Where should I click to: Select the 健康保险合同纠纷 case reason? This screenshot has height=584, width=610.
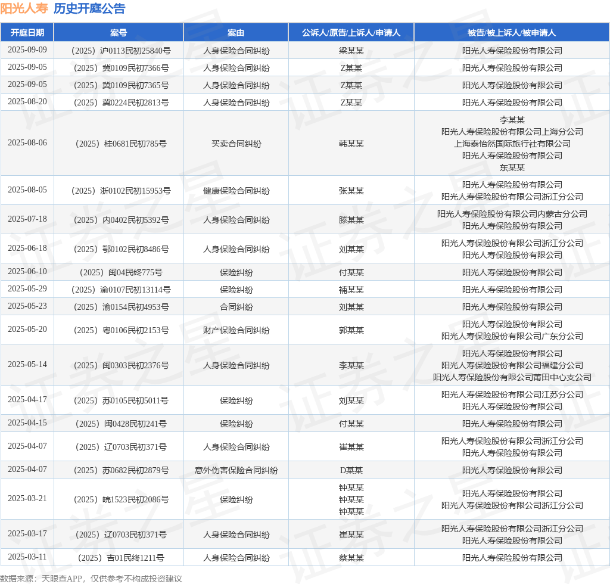pos(236,191)
